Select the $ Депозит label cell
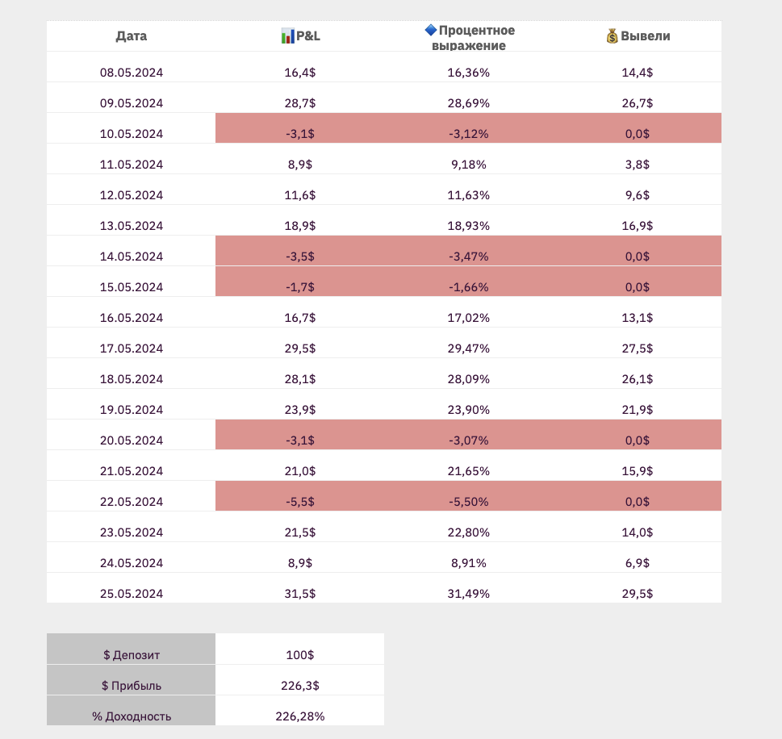This screenshot has width=782, height=739. coord(132,655)
